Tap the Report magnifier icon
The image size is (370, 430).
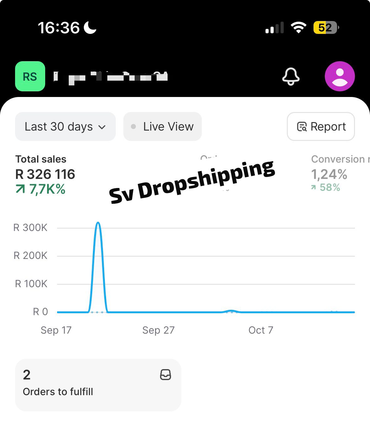pos(302,126)
